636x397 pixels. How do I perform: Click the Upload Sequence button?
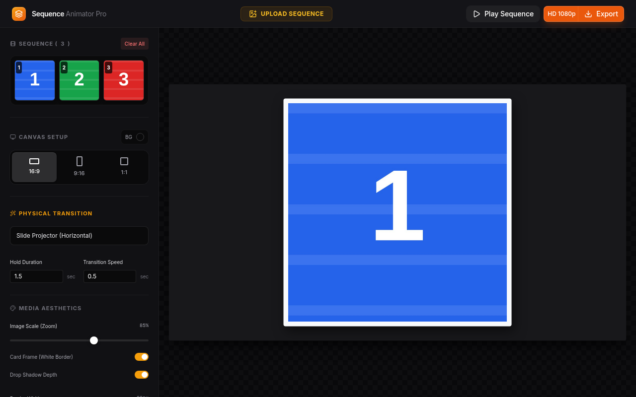coord(286,14)
